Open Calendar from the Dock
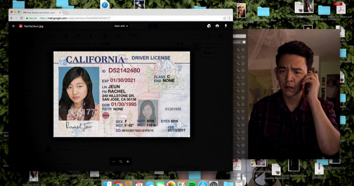Image resolution: width=354 pixels, height=186 pixels. click(x=139, y=184)
